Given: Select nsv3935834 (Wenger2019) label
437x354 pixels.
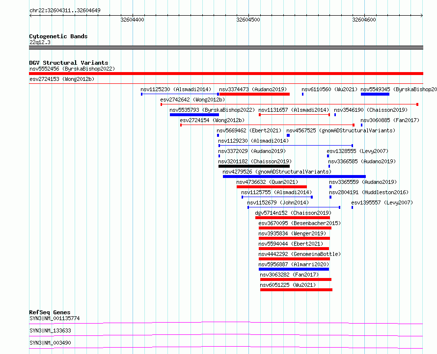Looking at the screenshot, I should (292, 233).
